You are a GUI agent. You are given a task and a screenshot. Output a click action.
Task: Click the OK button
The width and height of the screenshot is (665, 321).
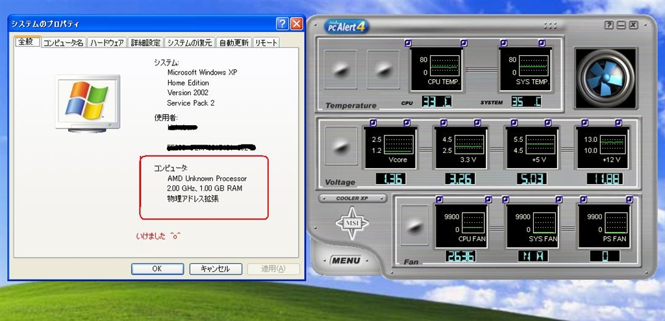point(157,269)
